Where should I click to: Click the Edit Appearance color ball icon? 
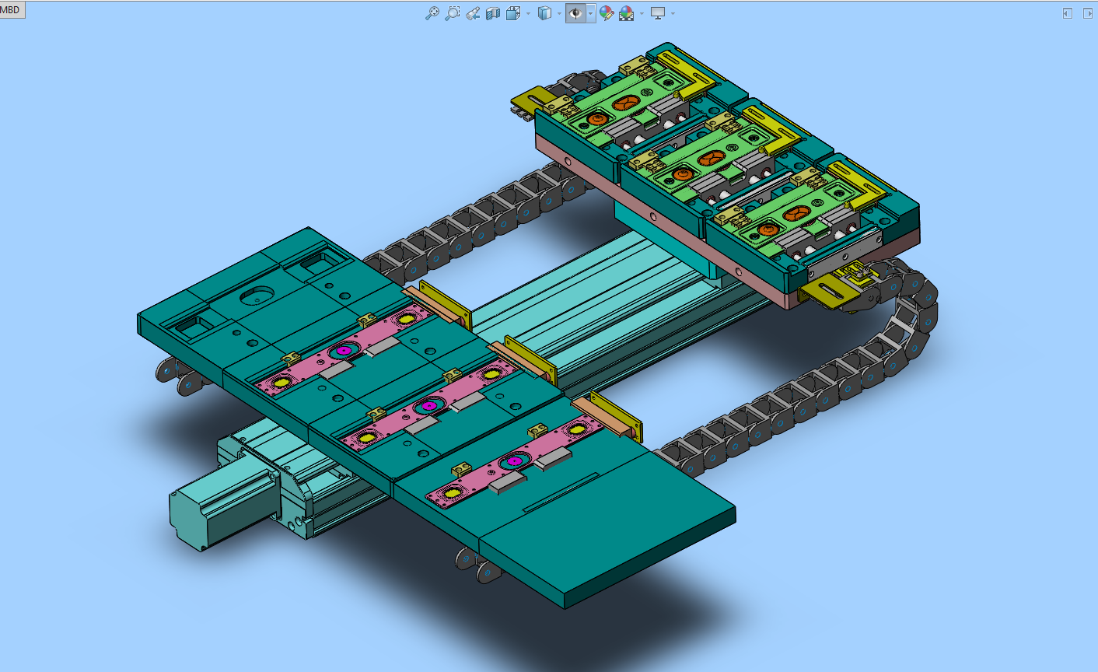tap(607, 13)
